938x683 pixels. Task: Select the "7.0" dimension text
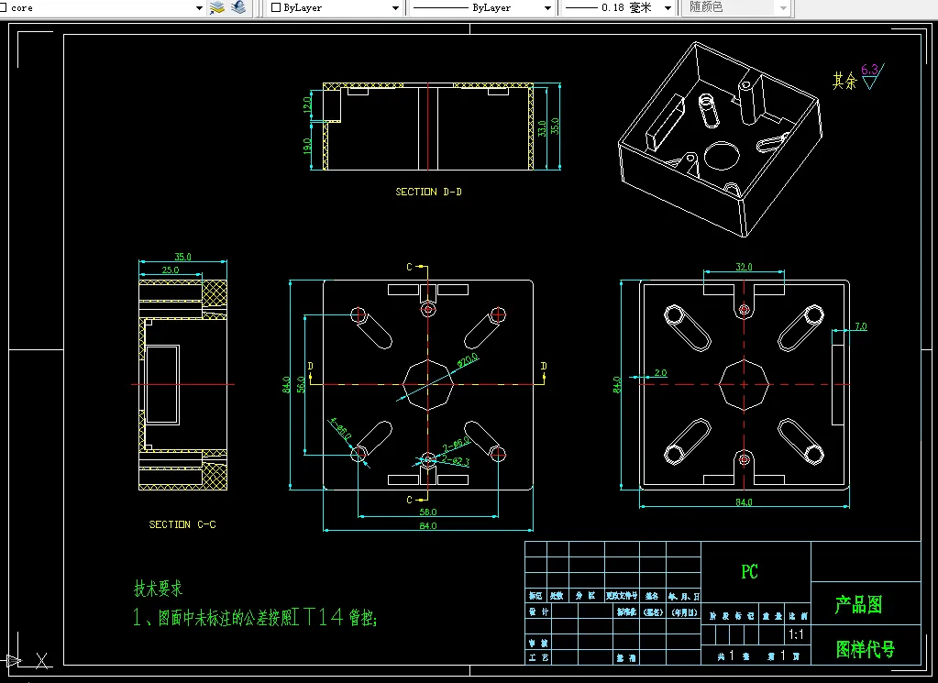click(x=861, y=326)
